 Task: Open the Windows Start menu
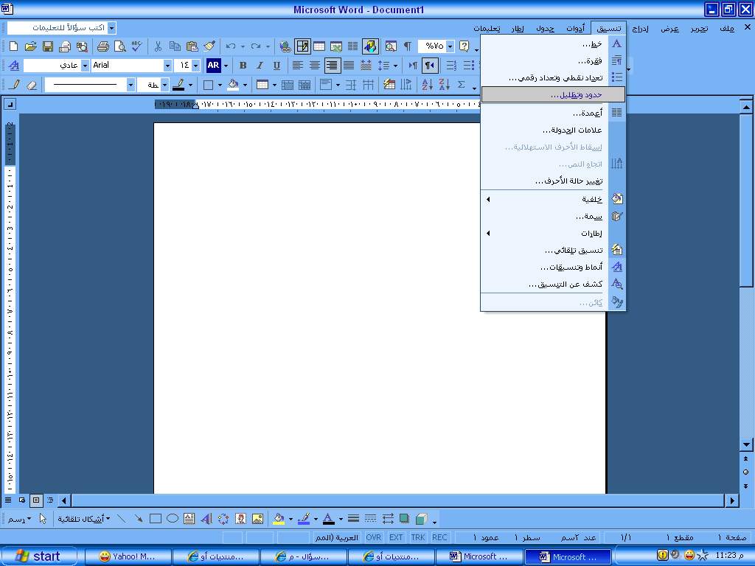38,556
